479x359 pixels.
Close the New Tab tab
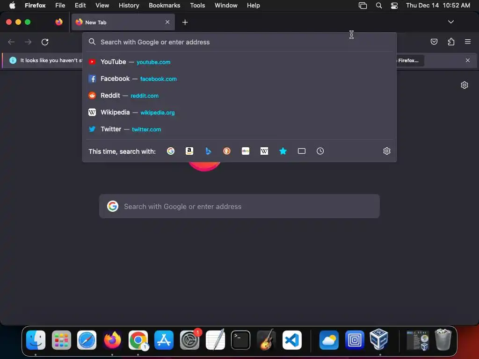pos(167,22)
